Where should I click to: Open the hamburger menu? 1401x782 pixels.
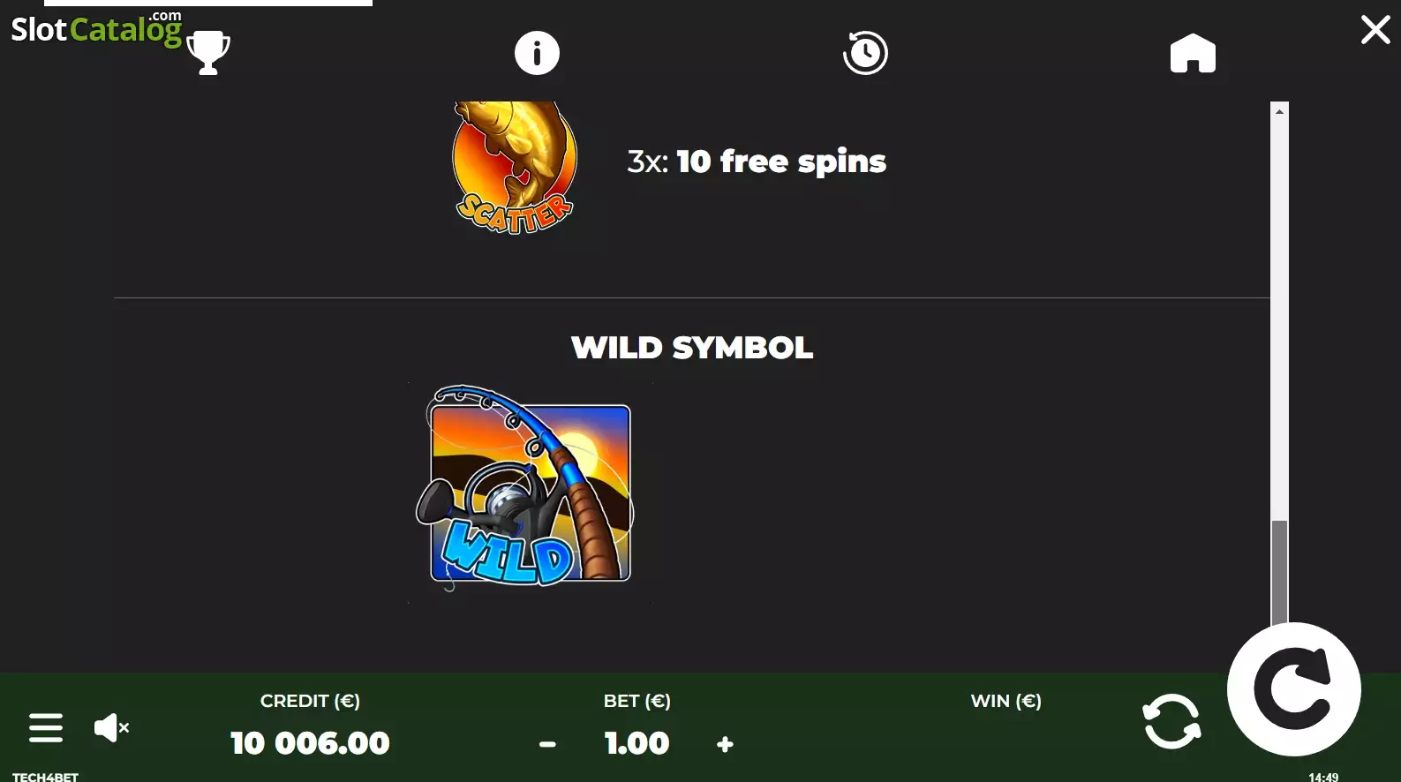pyautogui.click(x=46, y=727)
